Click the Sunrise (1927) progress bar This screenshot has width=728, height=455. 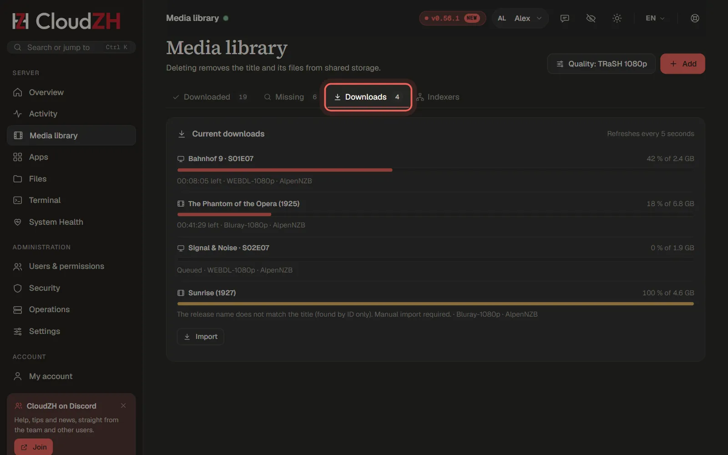pyautogui.click(x=435, y=303)
